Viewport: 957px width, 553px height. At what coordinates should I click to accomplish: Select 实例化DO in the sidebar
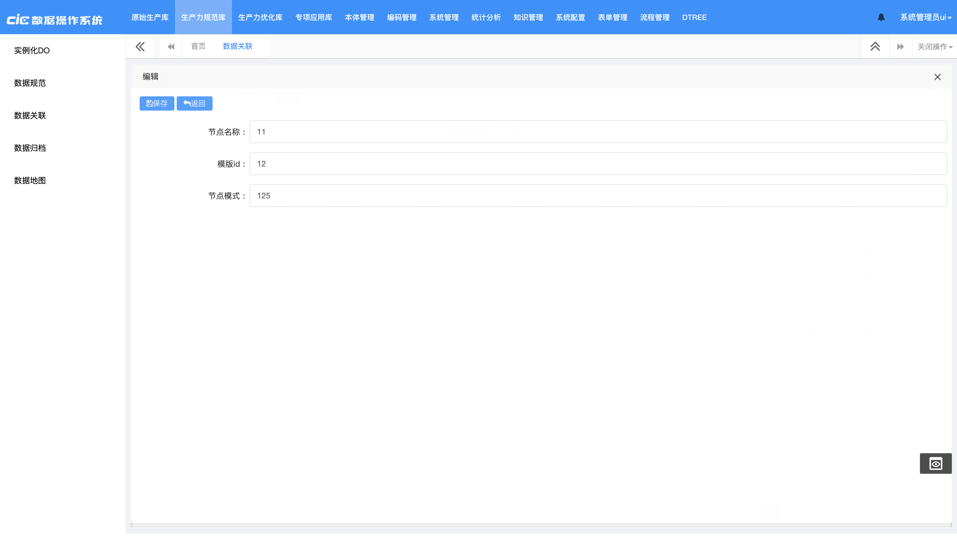pos(32,50)
